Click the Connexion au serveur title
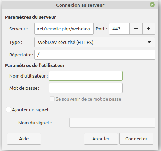 [80, 5]
